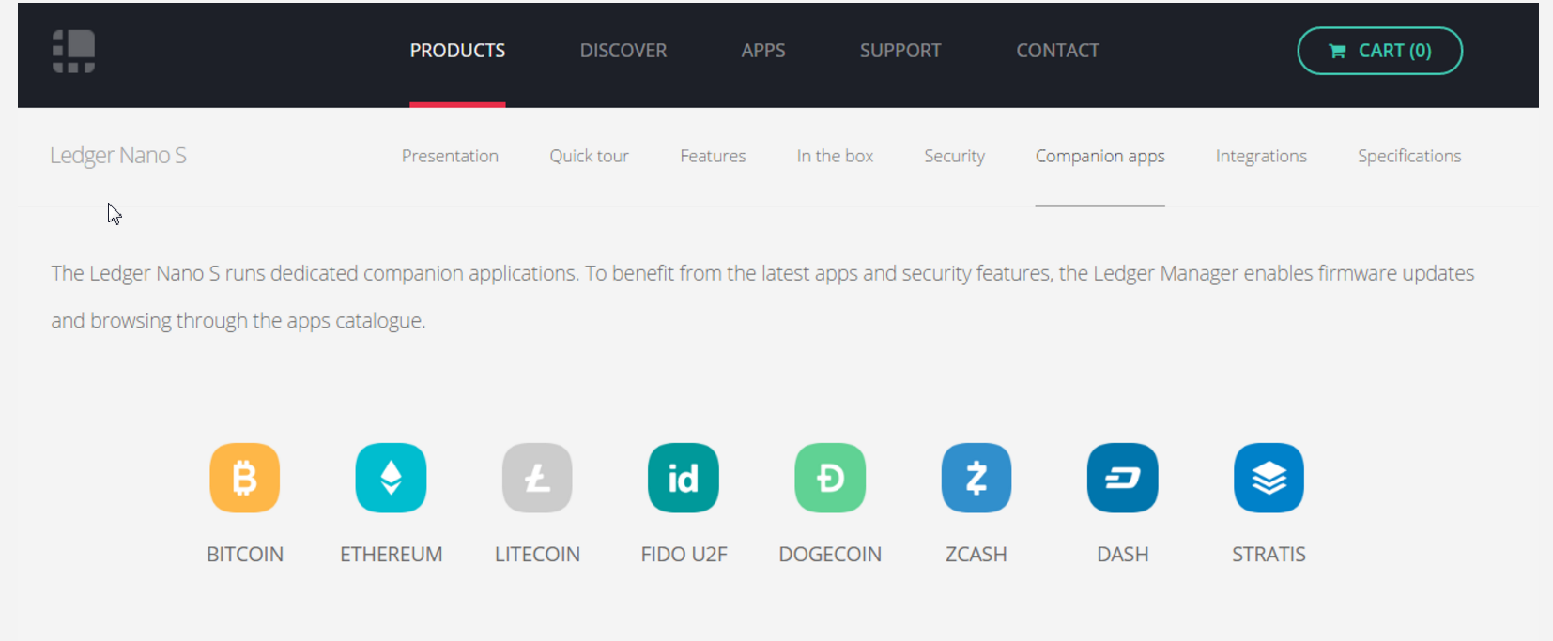Go to the Discover menu
The width and height of the screenshot is (1553, 641).
tap(623, 51)
